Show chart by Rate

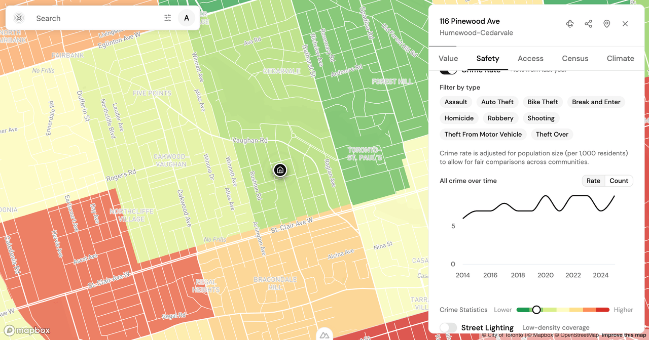593,181
